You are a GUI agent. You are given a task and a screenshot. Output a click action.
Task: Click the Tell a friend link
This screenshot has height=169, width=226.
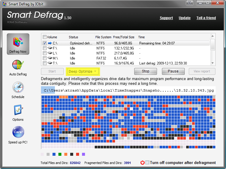pos(206,18)
